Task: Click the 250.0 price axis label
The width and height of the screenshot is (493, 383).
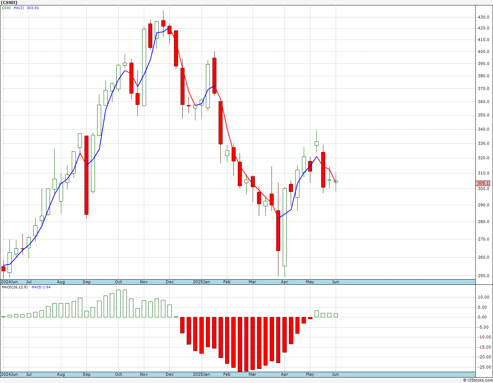Action: click(x=484, y=276)
